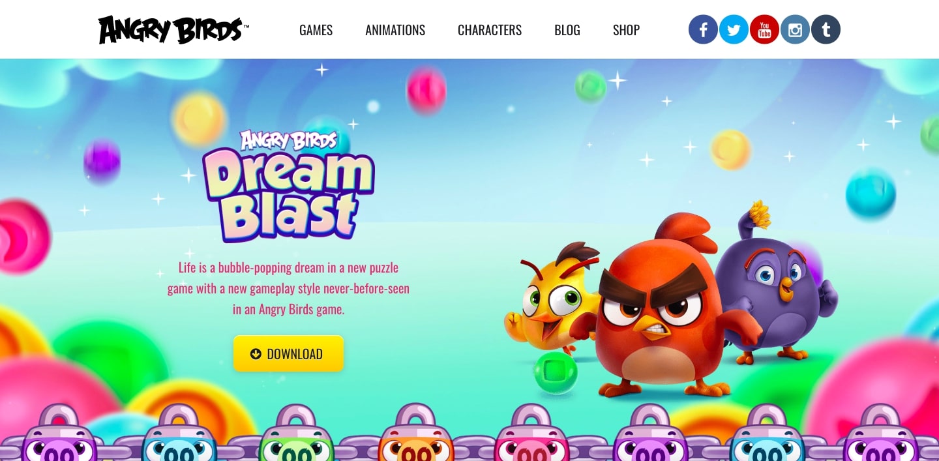The image size is (939, 461).
Task: Open the Twitter social icon
Action: click(734, 29)
